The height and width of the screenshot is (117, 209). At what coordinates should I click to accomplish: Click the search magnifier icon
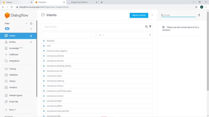click(x=146, y=27)
